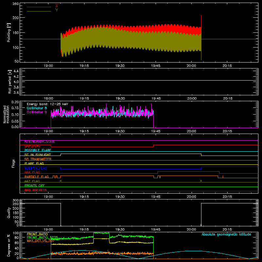Image resolution: width=262 pixels, height=262 pixels.
Task: Click the Roll period [s] axis label
Action: pos(10,82)
